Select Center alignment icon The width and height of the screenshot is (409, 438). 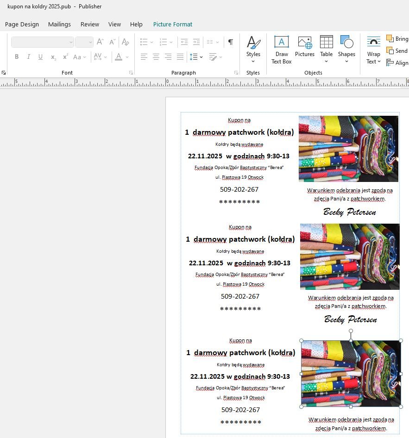156,57
